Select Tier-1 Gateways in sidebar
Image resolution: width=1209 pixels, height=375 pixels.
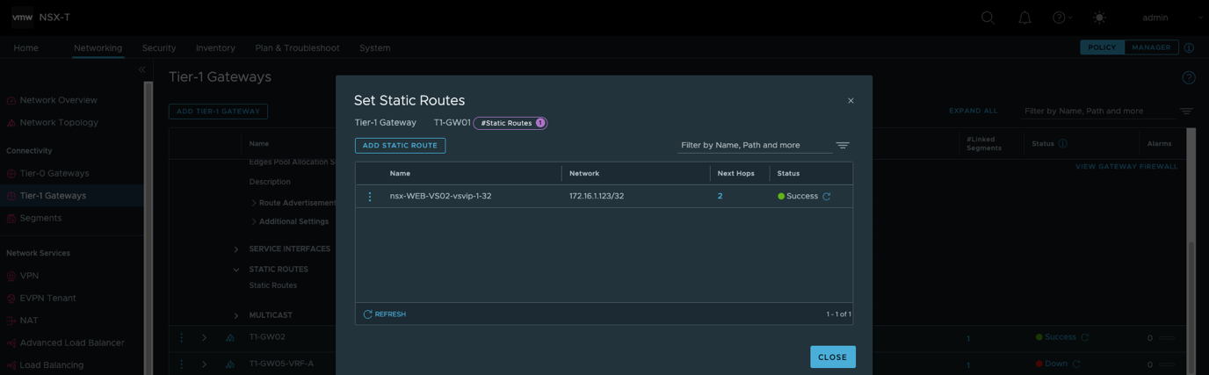(53, 196)
